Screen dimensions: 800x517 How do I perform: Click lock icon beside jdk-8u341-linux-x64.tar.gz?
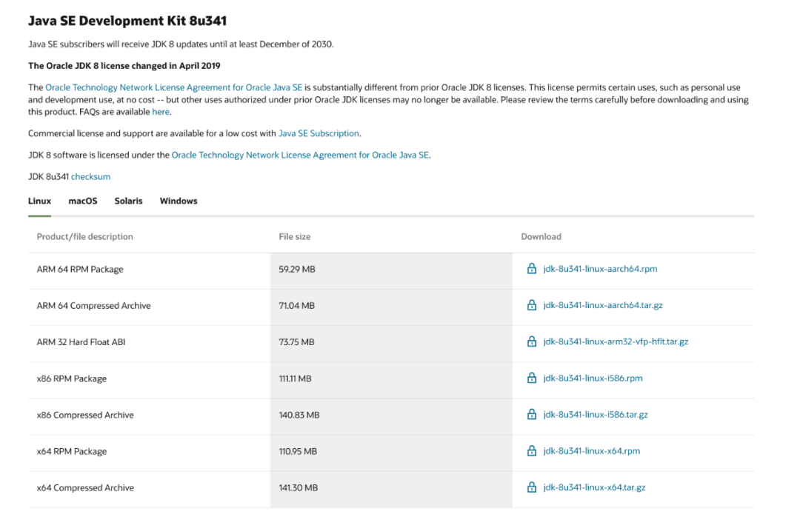532,487
